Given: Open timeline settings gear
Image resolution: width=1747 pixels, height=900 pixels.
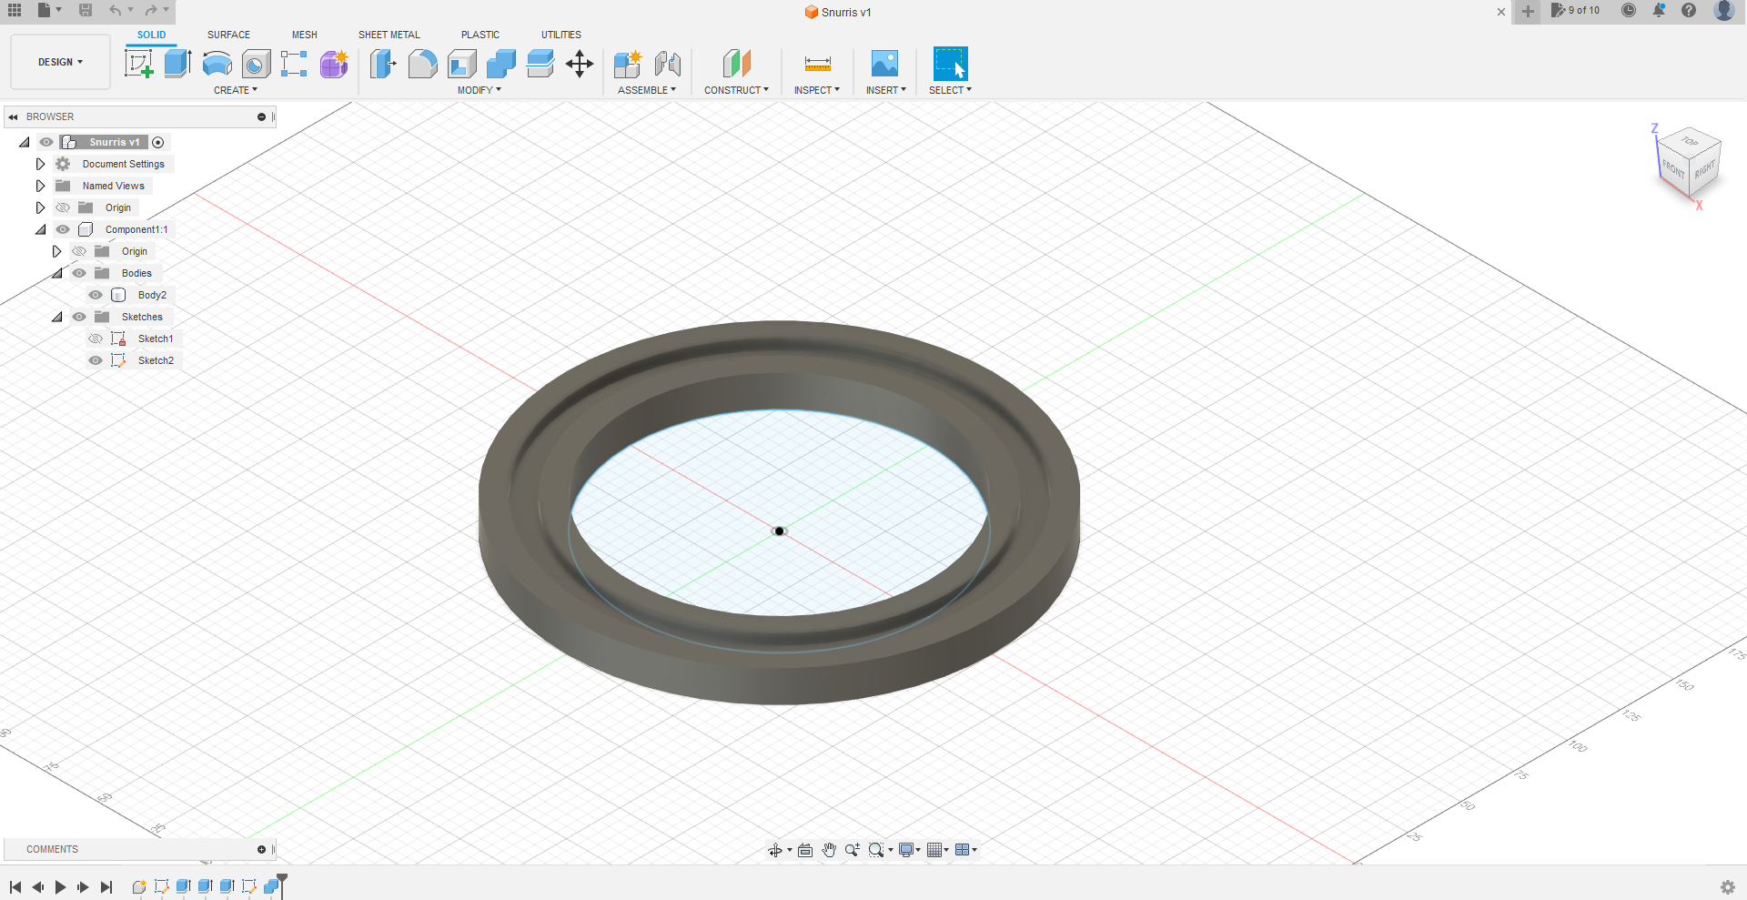Looking at the screenshot, I should click(1728, 887).
